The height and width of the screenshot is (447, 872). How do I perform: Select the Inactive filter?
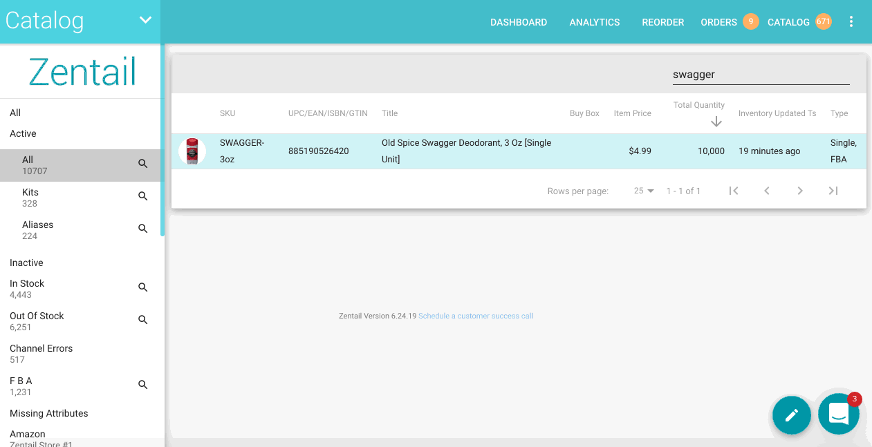(26, 263)
